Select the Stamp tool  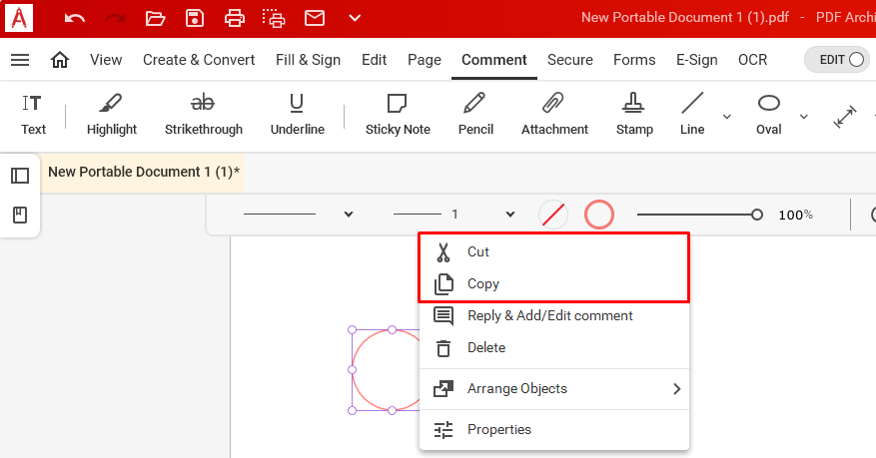(634, 115)
